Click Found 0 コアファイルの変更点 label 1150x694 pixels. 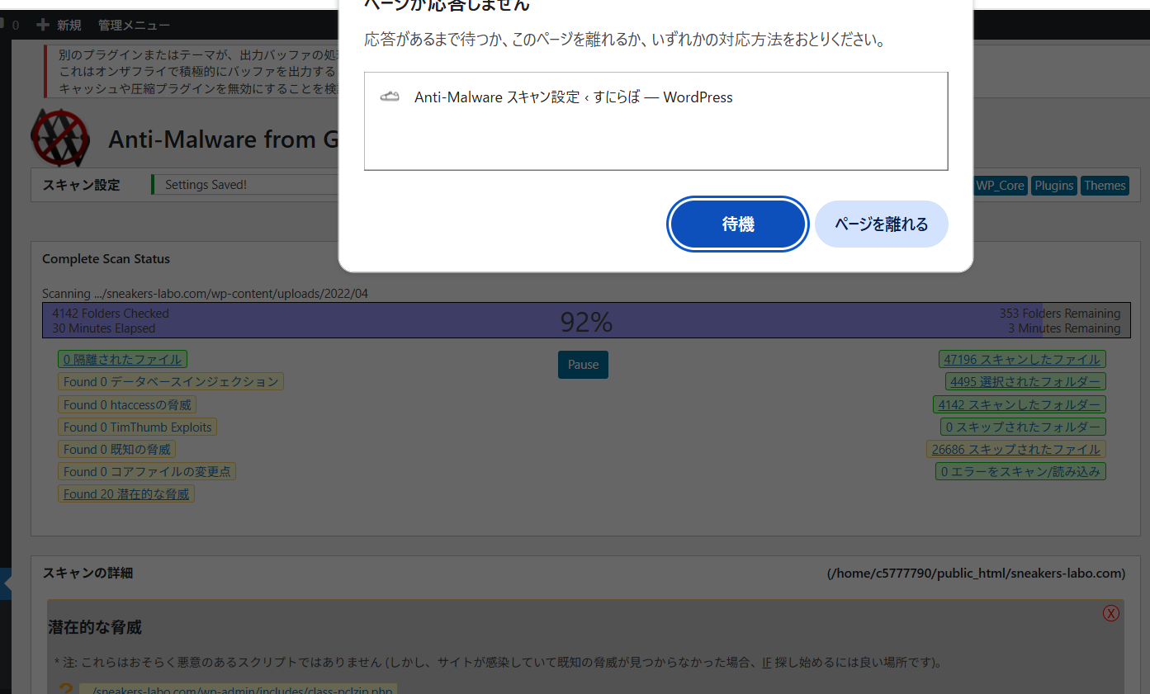[148, 471]
